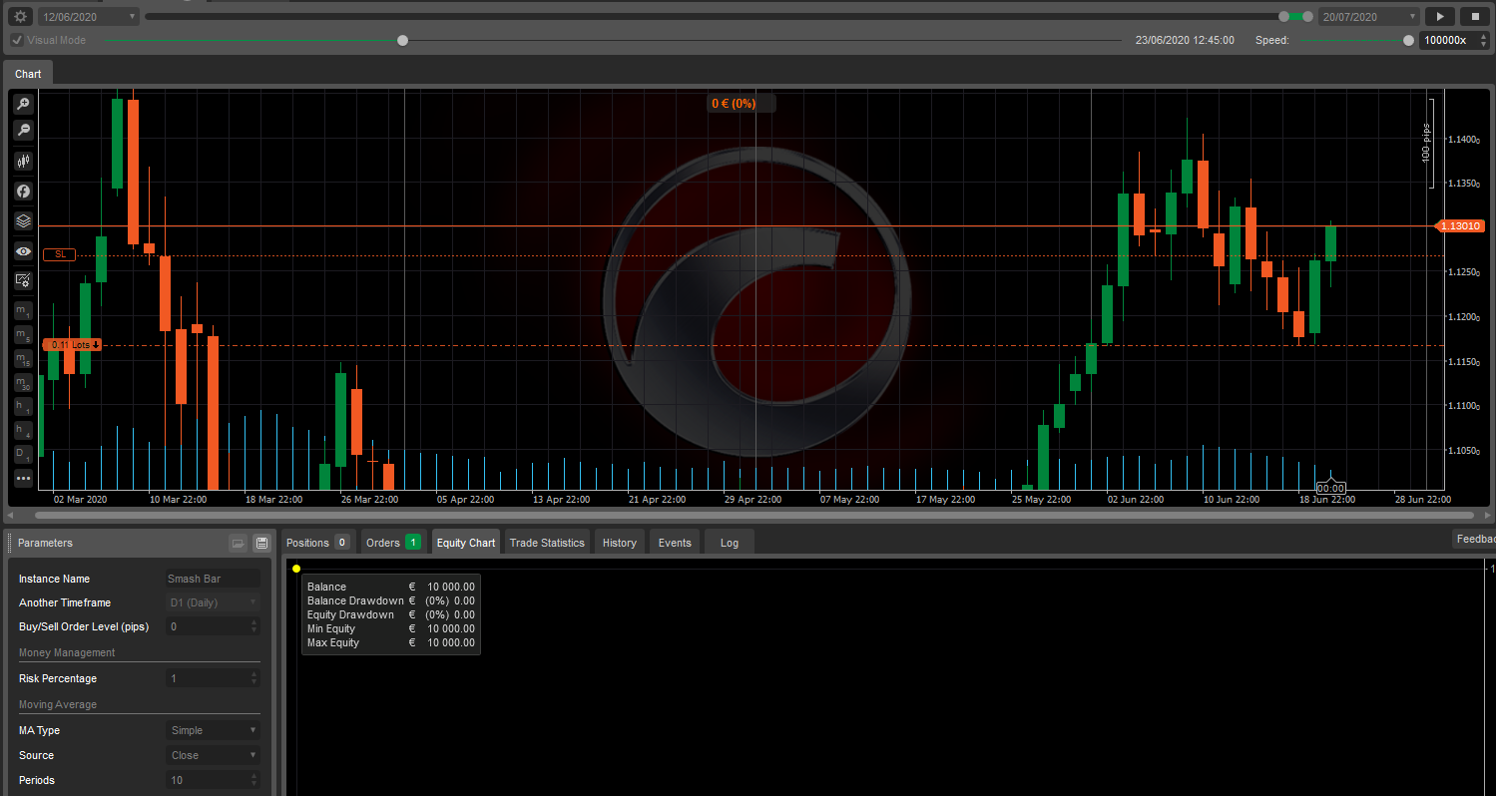
Task: Switch chart to h4 timeframe
Action: (x=23, y=430)
